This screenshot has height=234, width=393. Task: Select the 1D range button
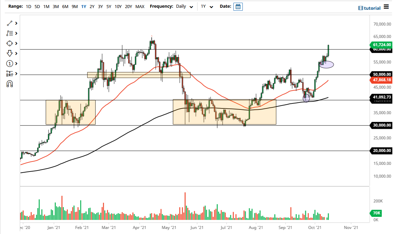click(29, 6)
